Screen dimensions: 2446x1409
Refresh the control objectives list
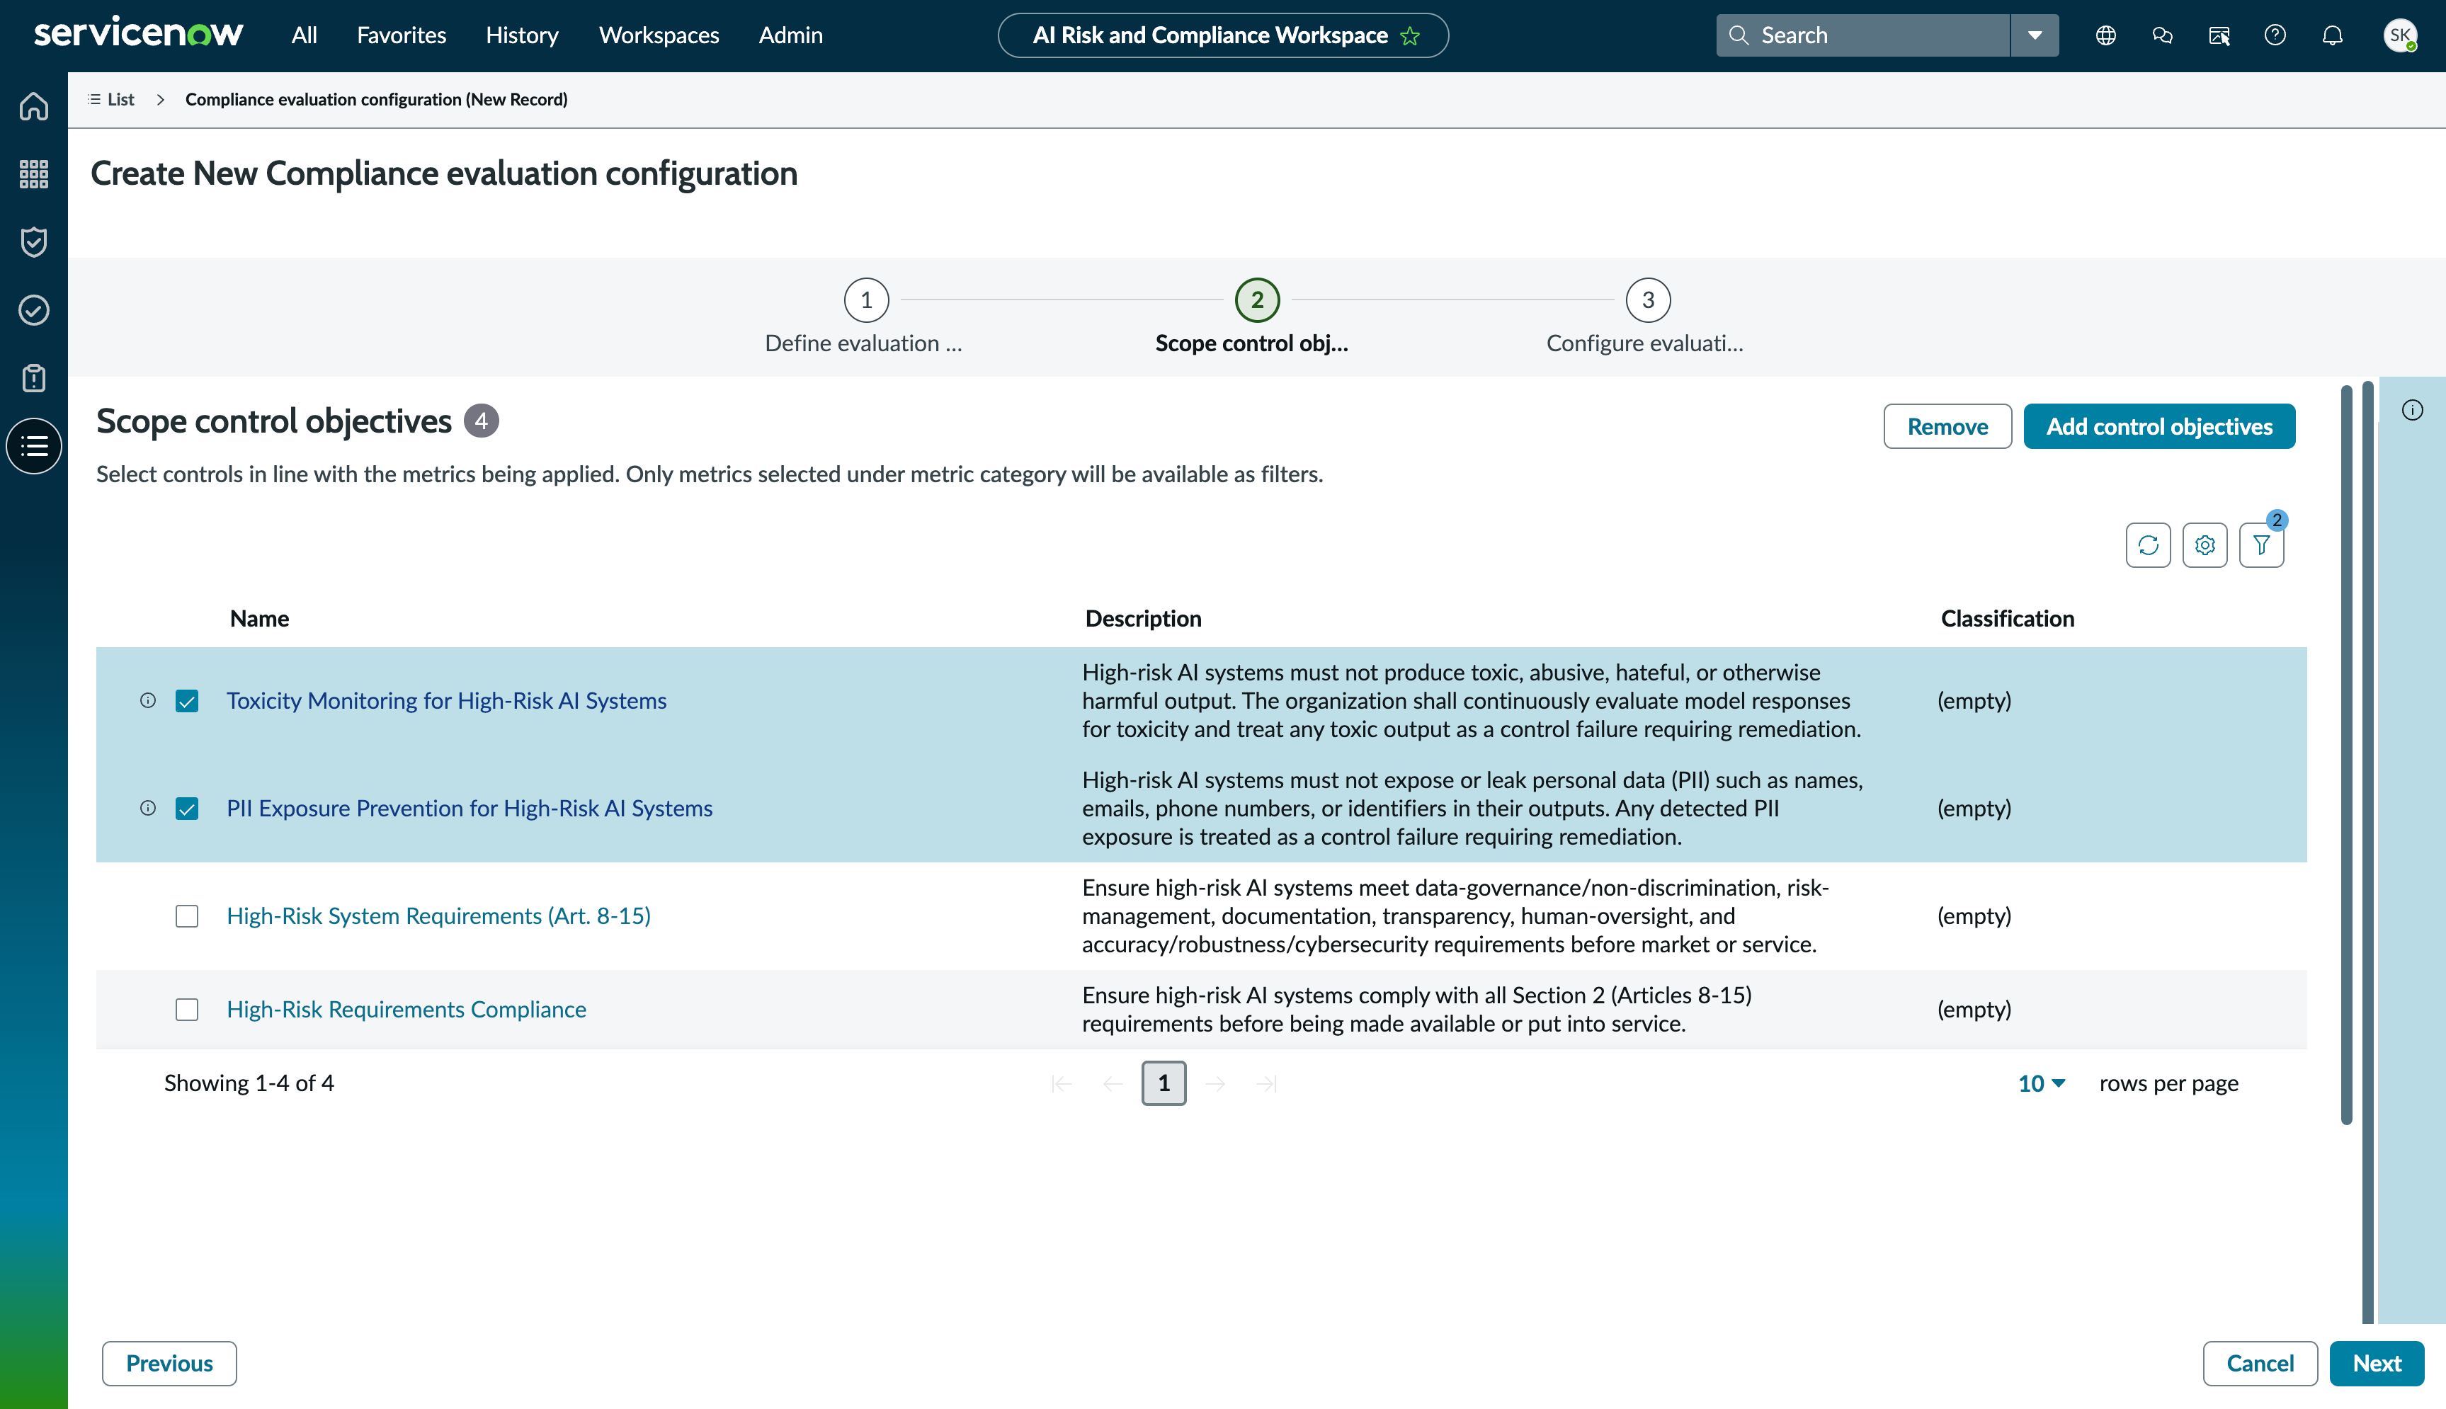point(2148,544)
